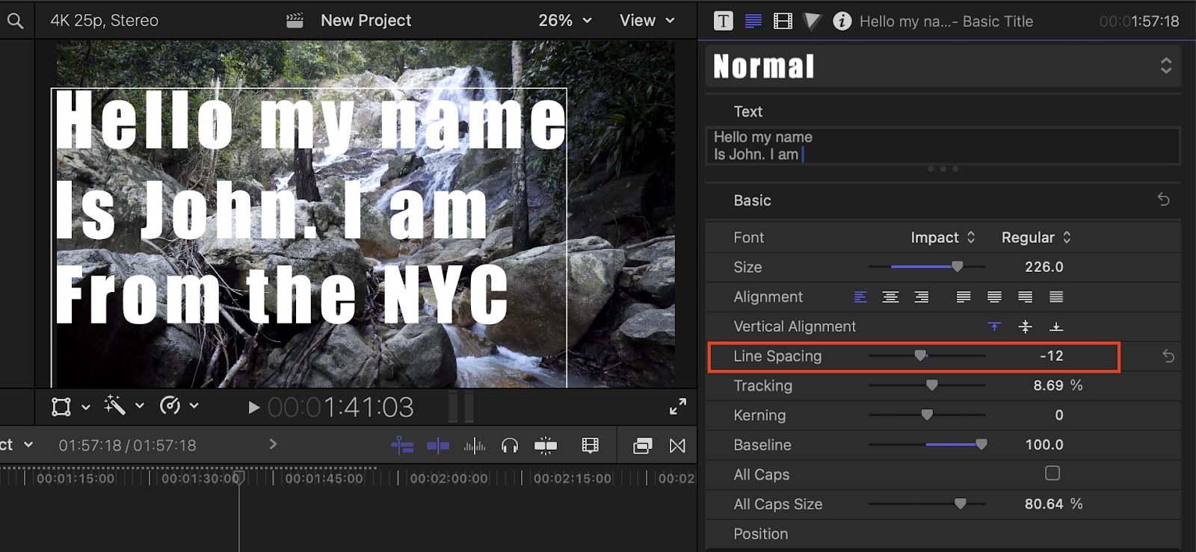Set vertical alignment to bottom
This screenshot has width=1196, height=552.
click(x=1056, y=326)
